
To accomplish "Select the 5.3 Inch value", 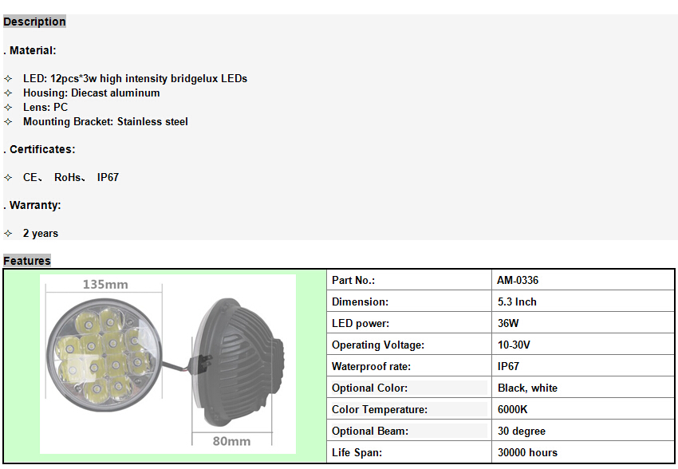I will click(x=517, y=301).
